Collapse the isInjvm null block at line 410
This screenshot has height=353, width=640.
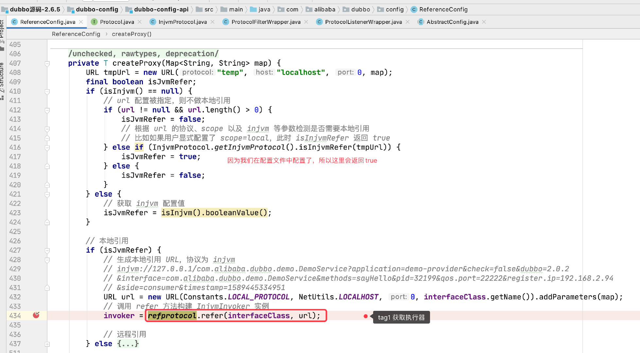pyautogui.click(x=47, y=92)
